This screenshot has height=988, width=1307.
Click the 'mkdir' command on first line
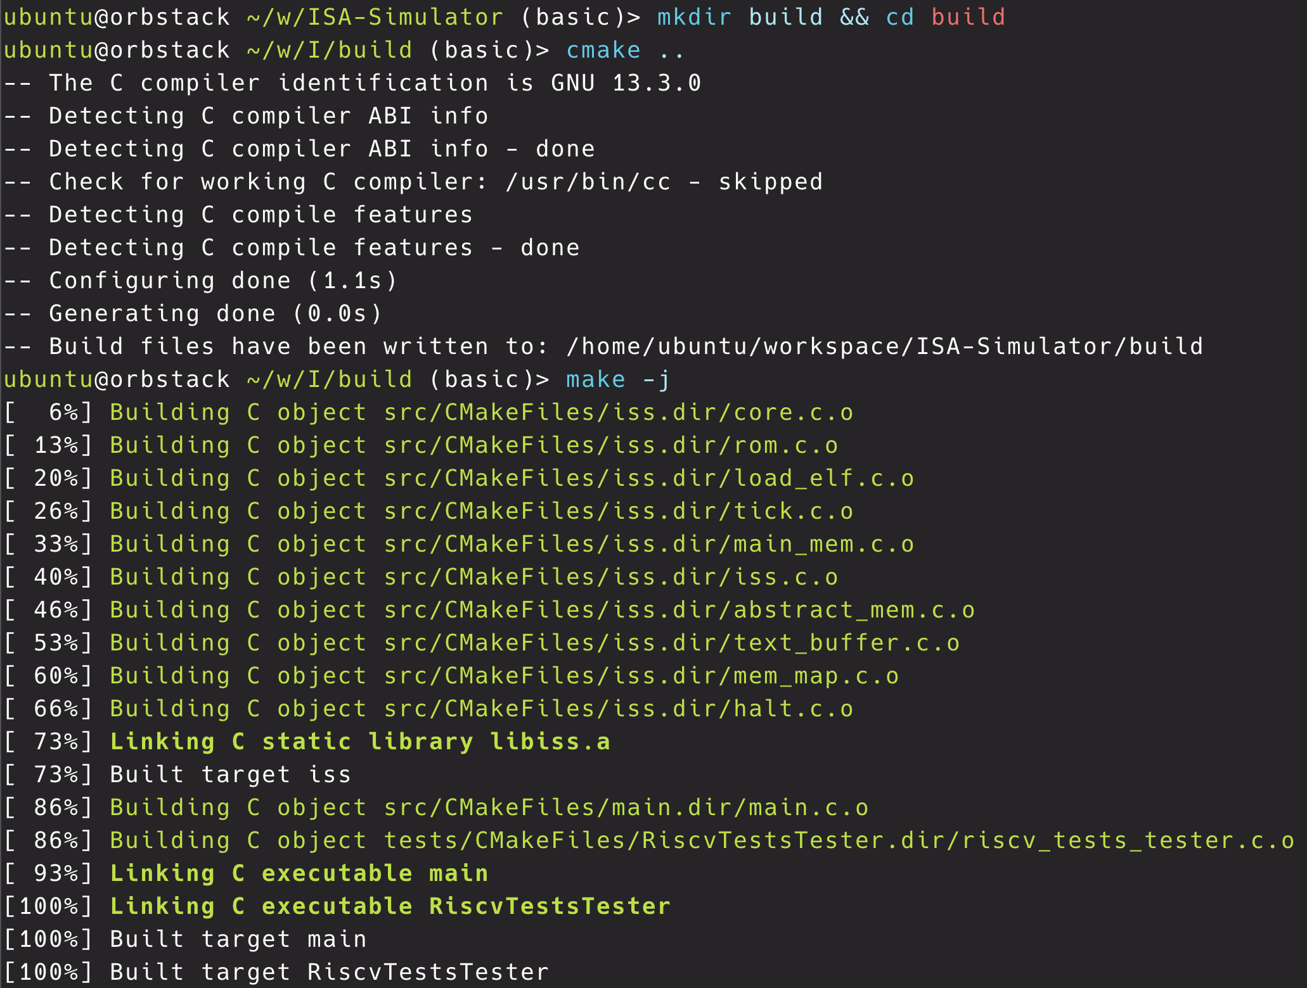694,17
